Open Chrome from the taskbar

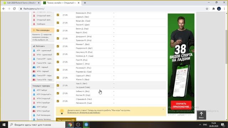pyautogui.click(x=70, y=125)
